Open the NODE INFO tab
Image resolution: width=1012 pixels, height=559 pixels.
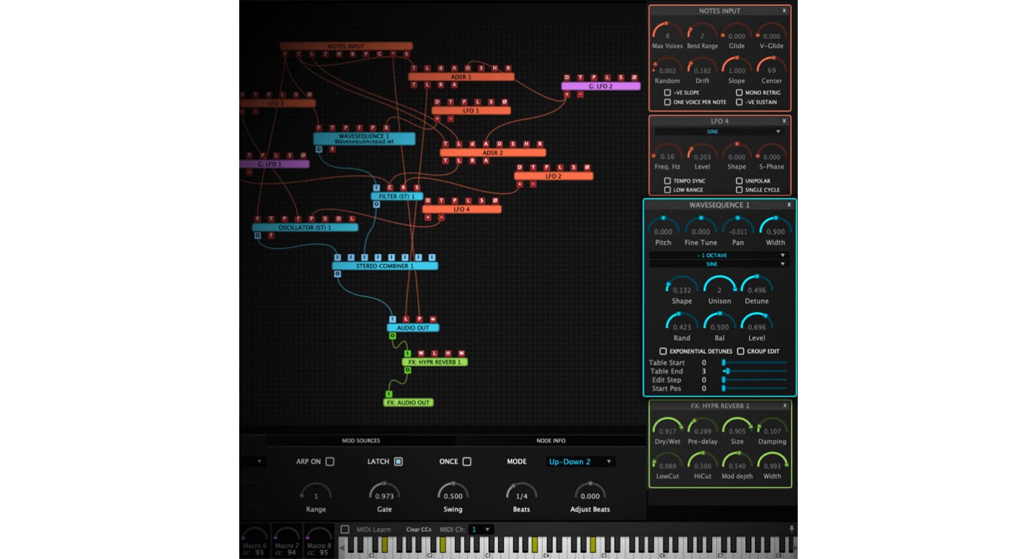coord(550,440)
